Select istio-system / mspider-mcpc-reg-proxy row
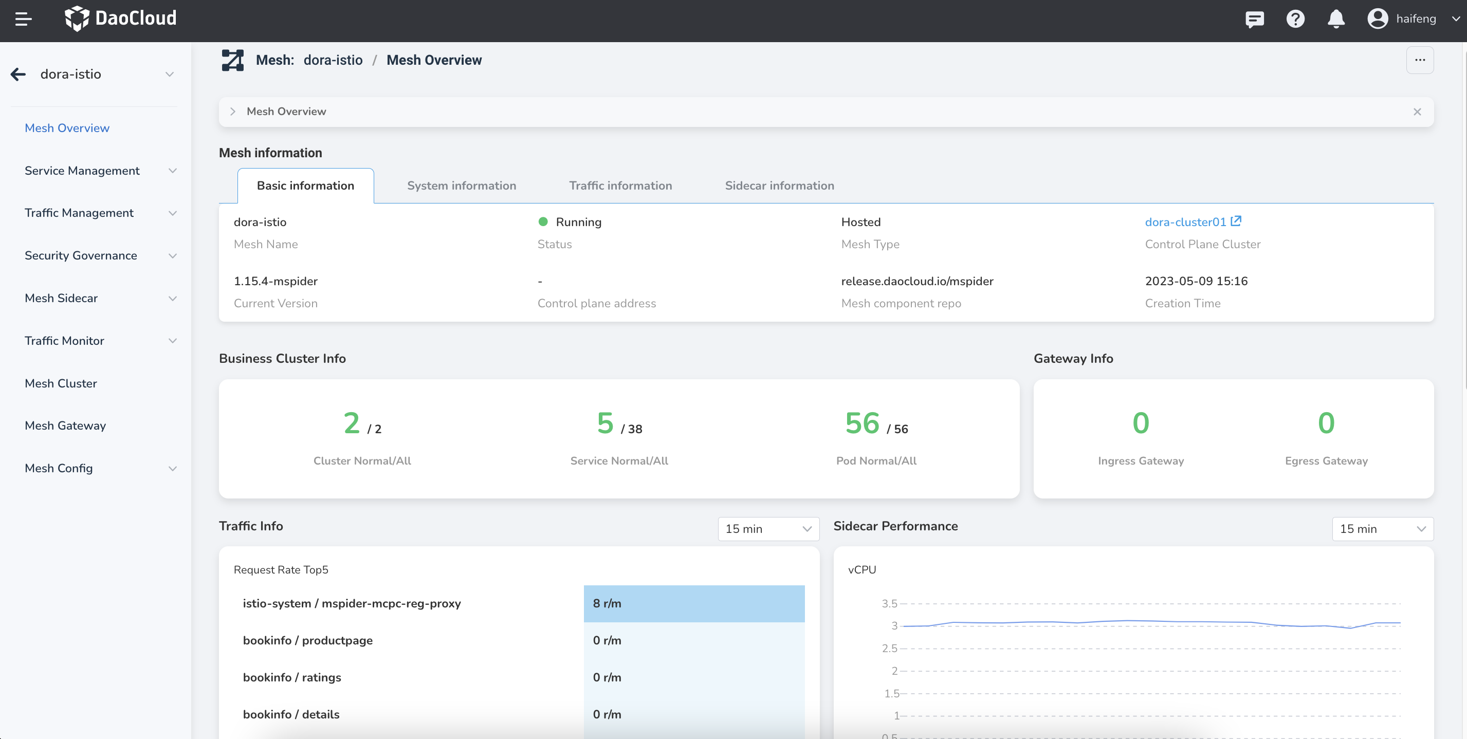This screenshot has width=1467, height=739. 519,603
